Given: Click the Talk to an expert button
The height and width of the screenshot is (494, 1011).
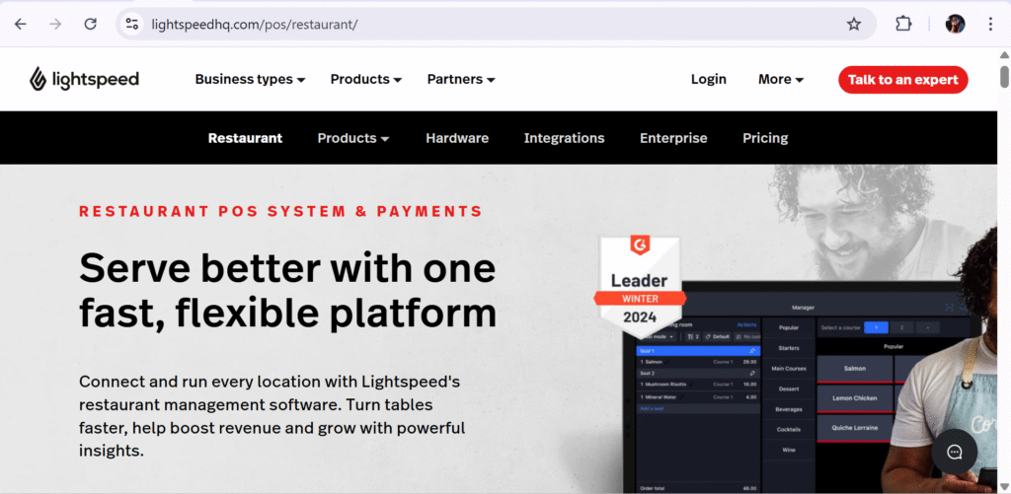Looking at the screenshot, I should pos(902,80).
